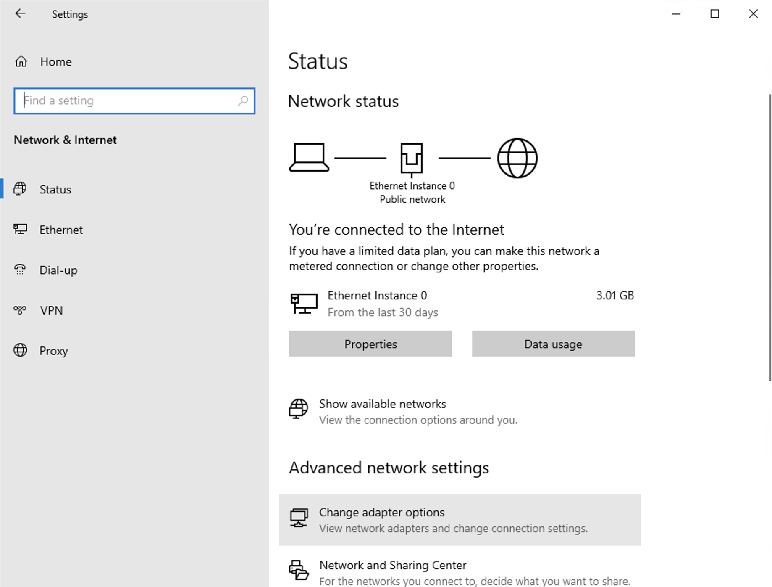Open Properties for Ethernet Instance 0
This screenshot has width=772, height=587.
coord(370,344)
